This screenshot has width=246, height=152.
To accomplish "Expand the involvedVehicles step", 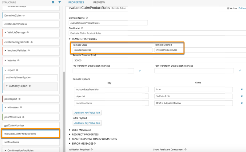I will 5,50.
